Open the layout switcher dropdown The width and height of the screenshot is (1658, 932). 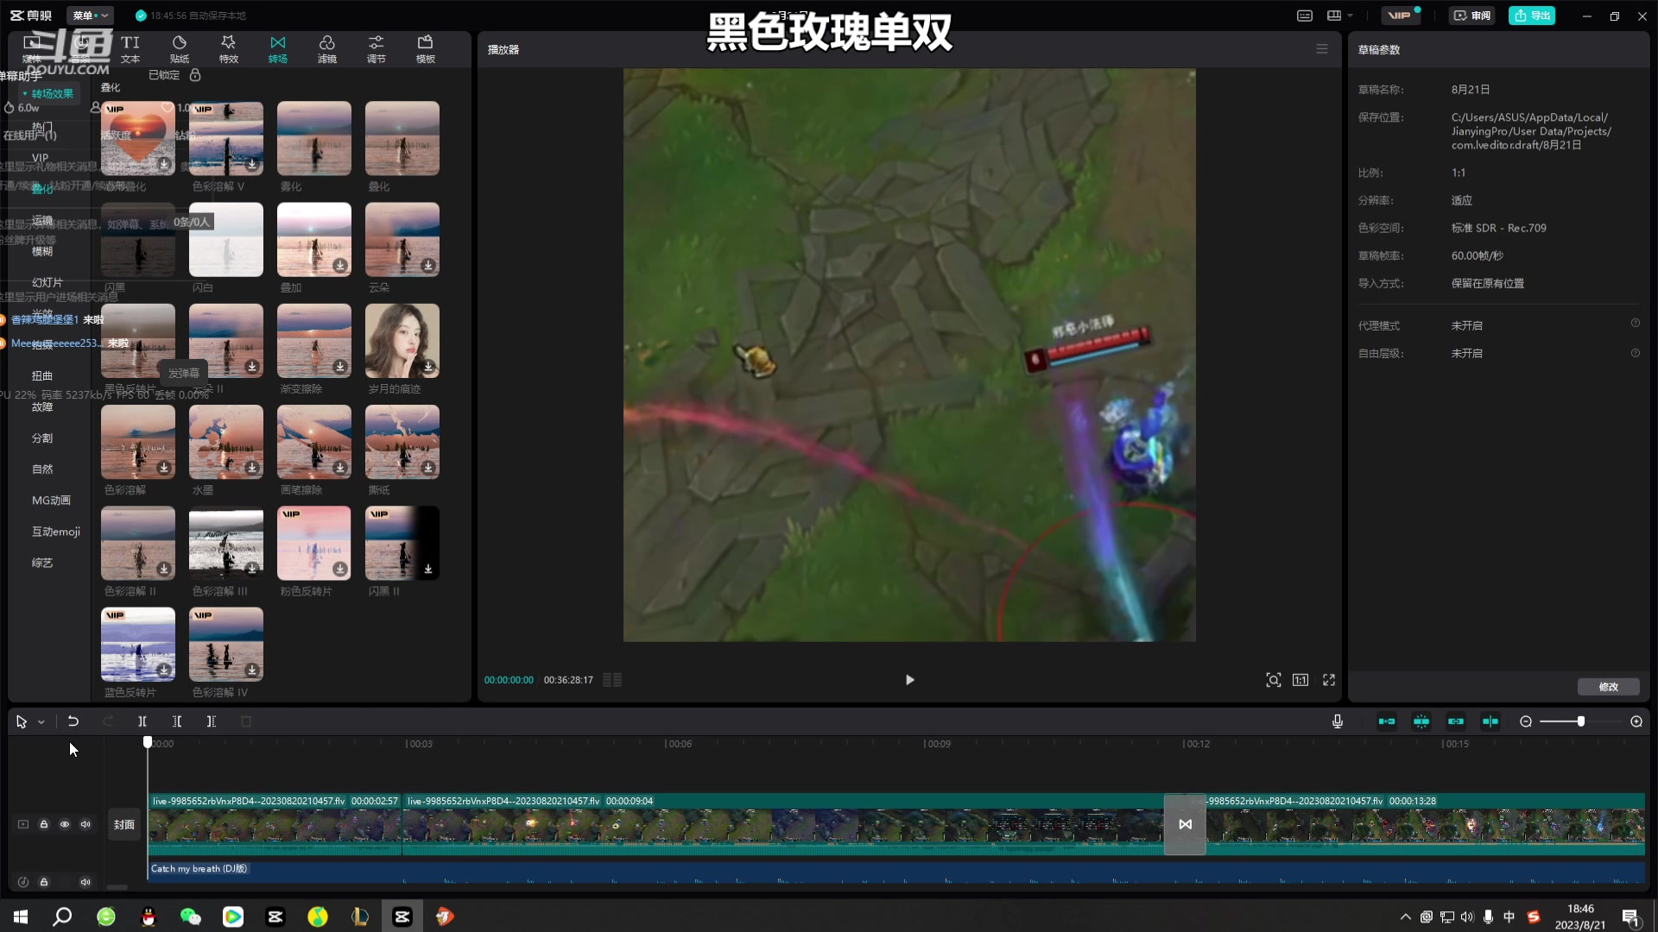(1339, 16)
